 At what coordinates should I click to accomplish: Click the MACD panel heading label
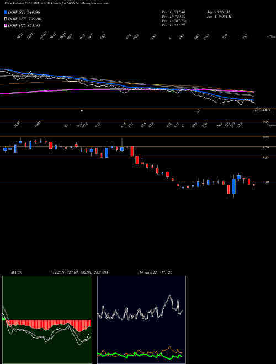[17, 272]
